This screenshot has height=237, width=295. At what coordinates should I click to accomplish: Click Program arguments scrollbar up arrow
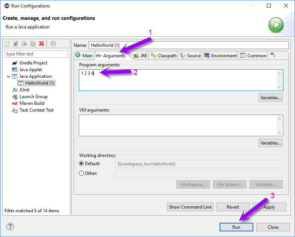[279, 73]
